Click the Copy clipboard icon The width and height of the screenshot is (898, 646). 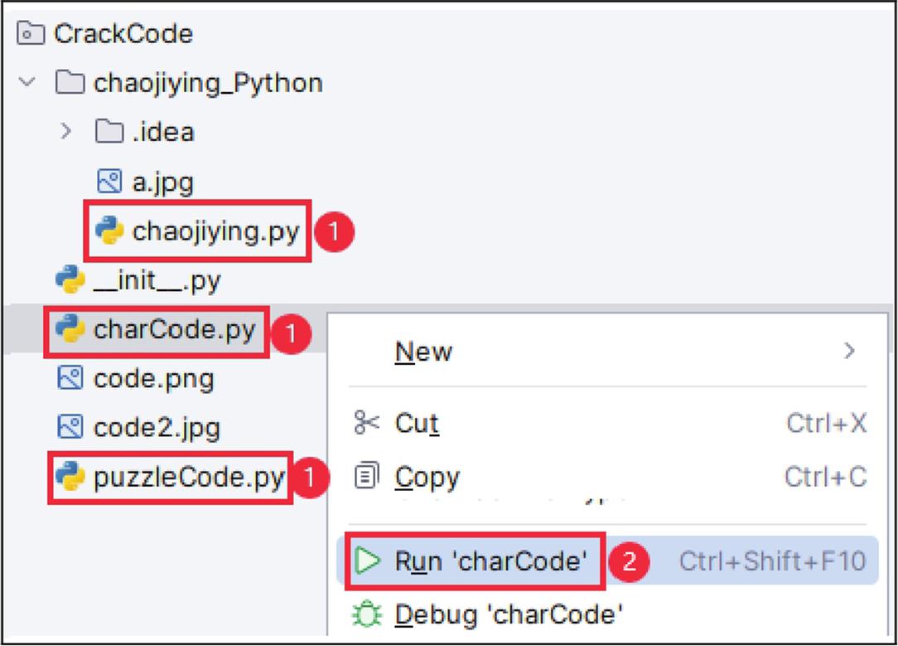click(365, 477)
